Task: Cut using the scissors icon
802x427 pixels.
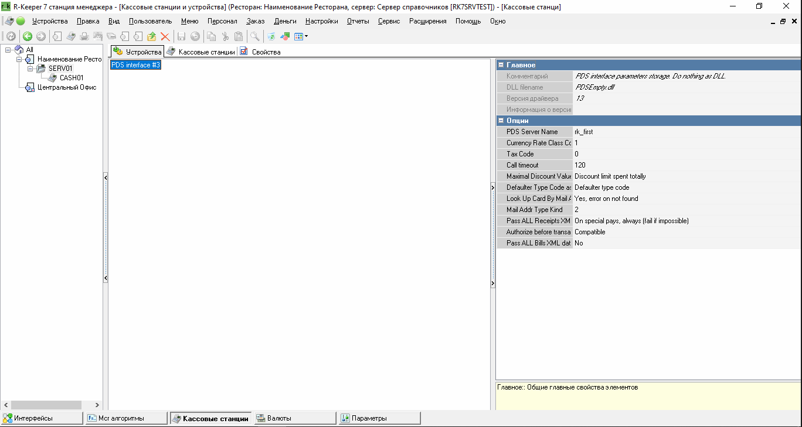Action: (x=225, y=36)
